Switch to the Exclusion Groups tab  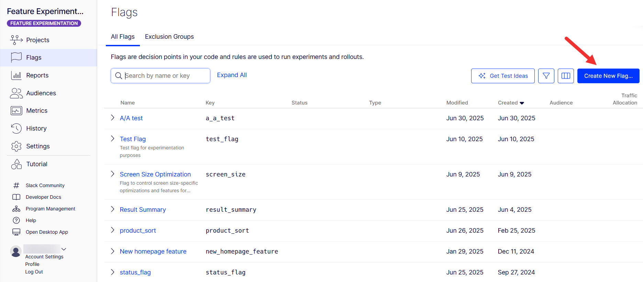pyautogui.click(x=169, y=37)
